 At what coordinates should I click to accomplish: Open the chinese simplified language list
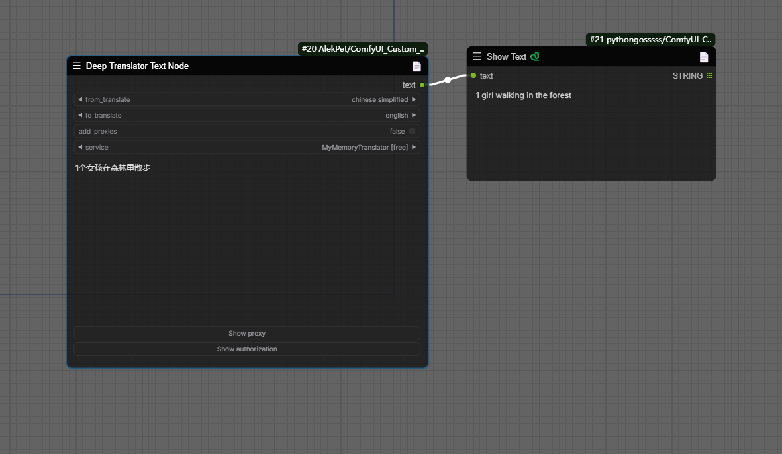pyautogui.click(x=379, y=100)
